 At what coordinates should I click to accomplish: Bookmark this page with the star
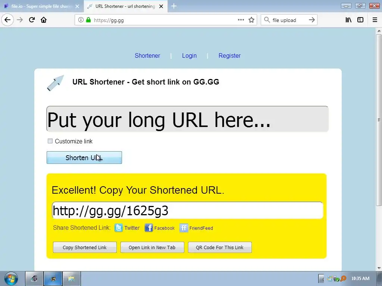[x=251, y=20]
